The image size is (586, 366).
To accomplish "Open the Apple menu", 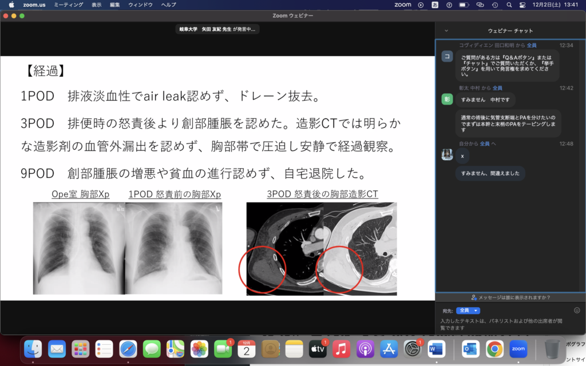I will [11, 5].
